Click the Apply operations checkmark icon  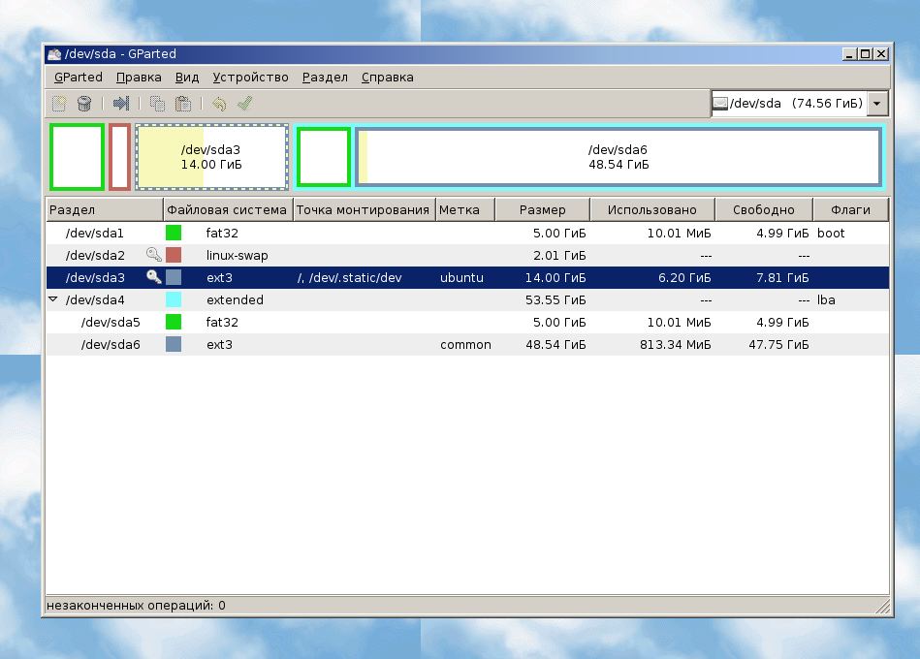pyautogui.click(x=244, y=104)
